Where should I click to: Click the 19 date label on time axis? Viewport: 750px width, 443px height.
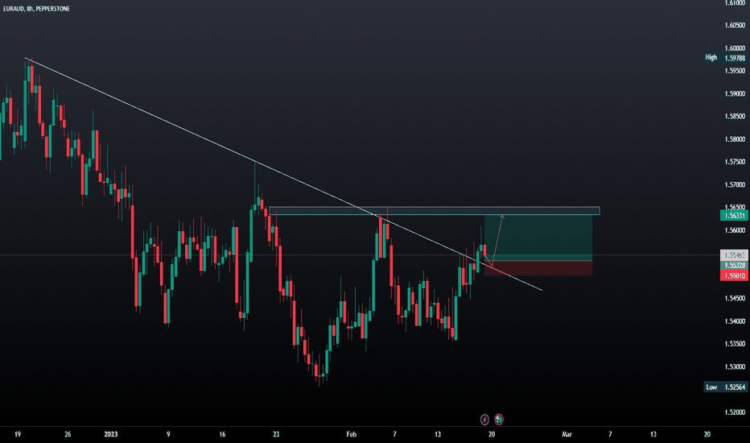pyautogui.click(x=17, y=434)
